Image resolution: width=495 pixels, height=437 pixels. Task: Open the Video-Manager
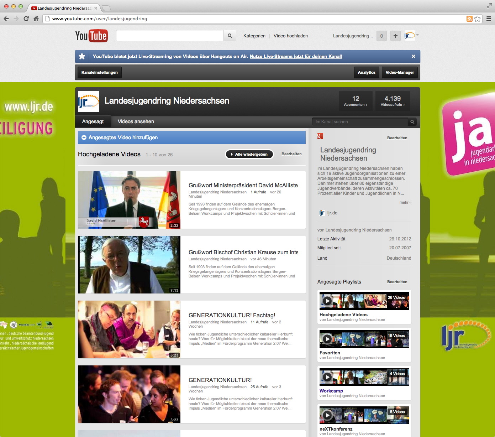click(400, 72)
